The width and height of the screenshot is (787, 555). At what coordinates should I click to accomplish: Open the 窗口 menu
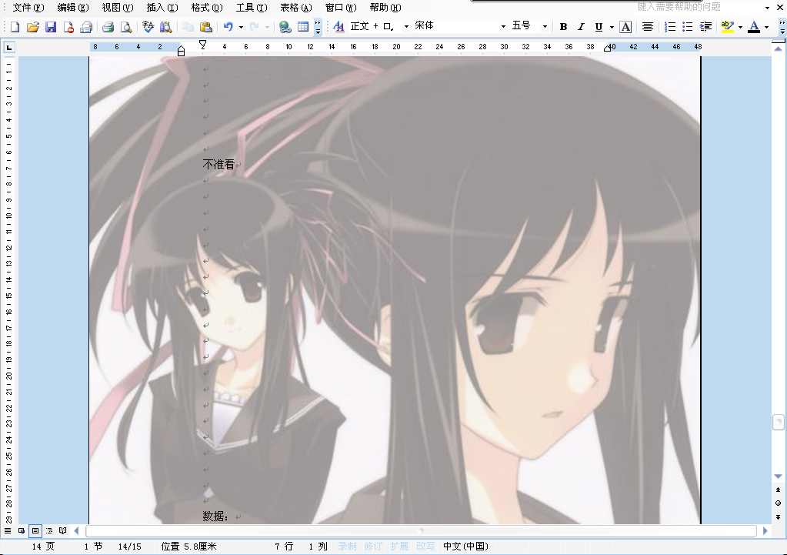point(341,8)
